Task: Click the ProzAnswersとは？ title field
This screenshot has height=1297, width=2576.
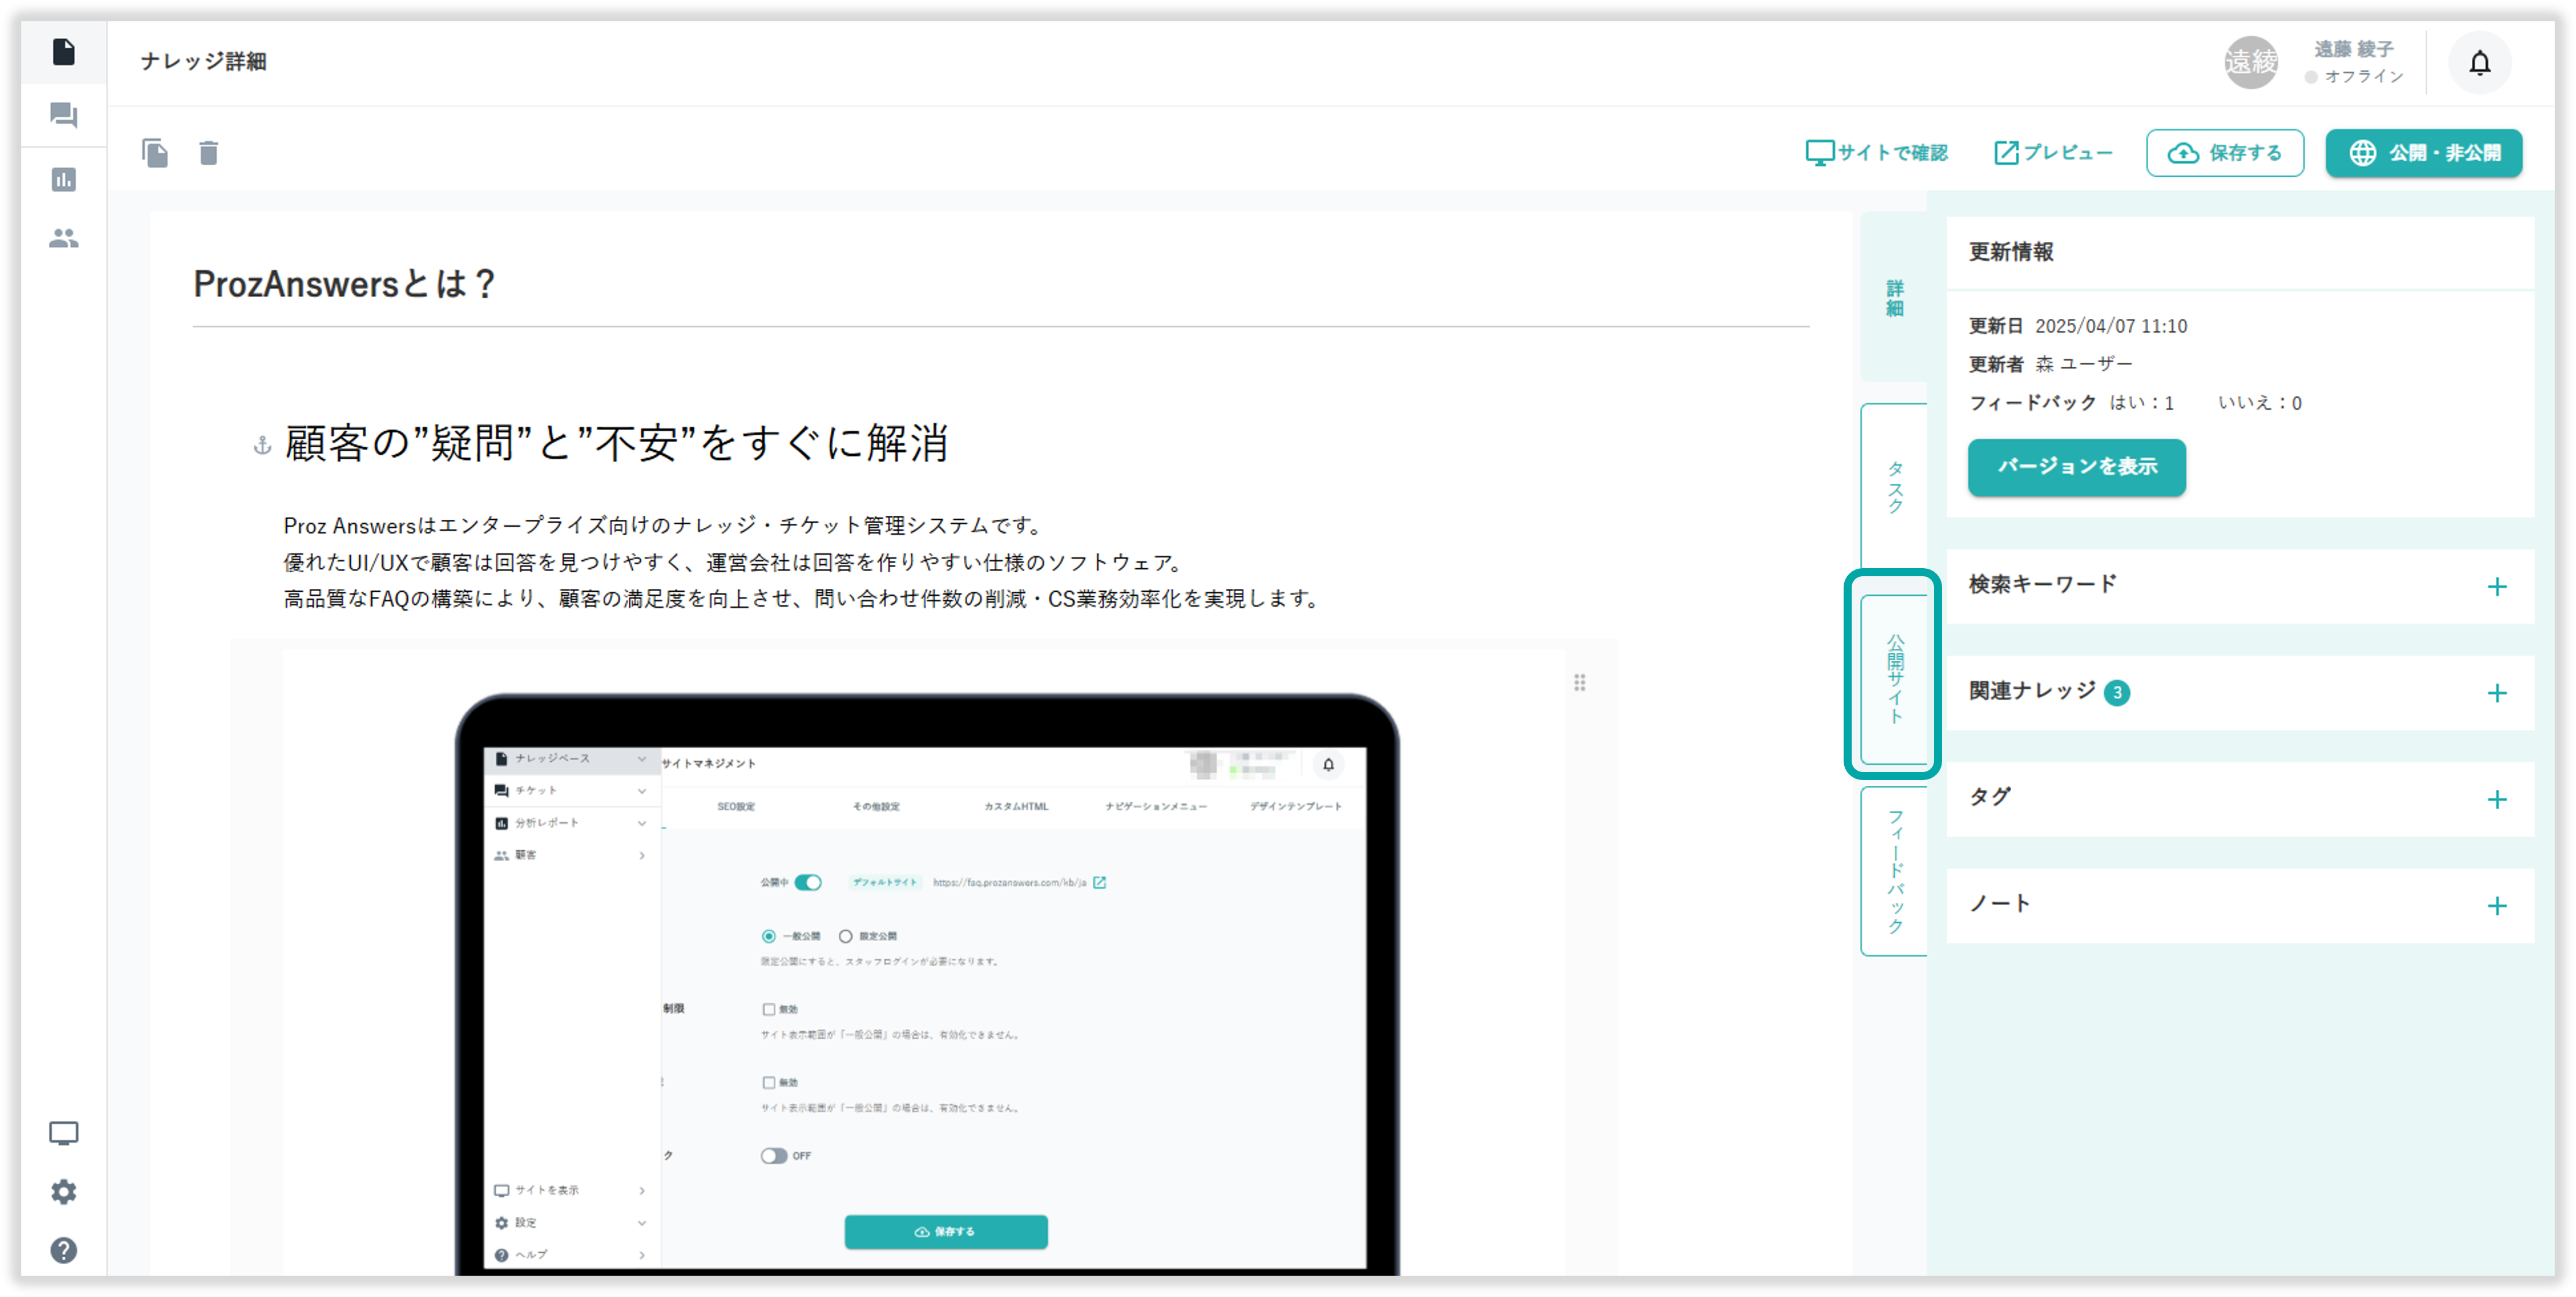Action: (x=1000, y=284)
